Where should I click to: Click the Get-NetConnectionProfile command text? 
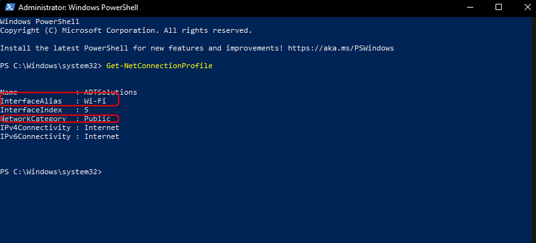coord(159,66)
